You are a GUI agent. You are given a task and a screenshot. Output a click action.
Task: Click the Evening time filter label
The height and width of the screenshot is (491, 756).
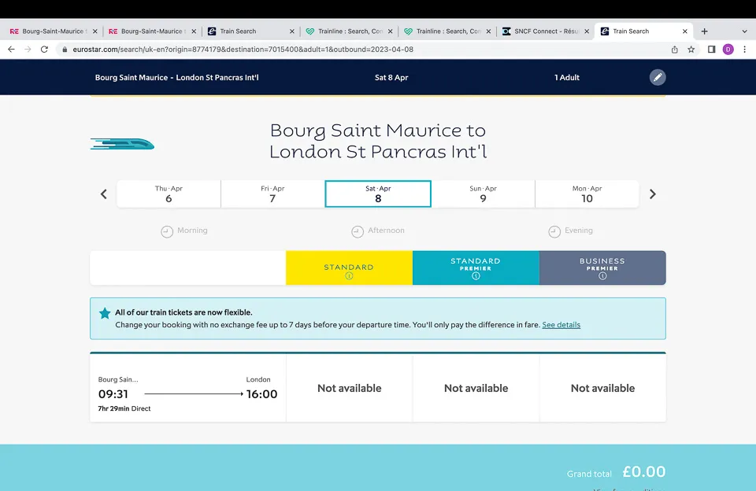point(579,231)
